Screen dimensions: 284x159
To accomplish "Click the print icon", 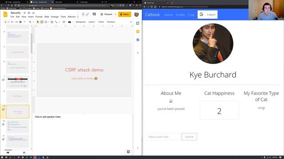I will pos(20,22).
